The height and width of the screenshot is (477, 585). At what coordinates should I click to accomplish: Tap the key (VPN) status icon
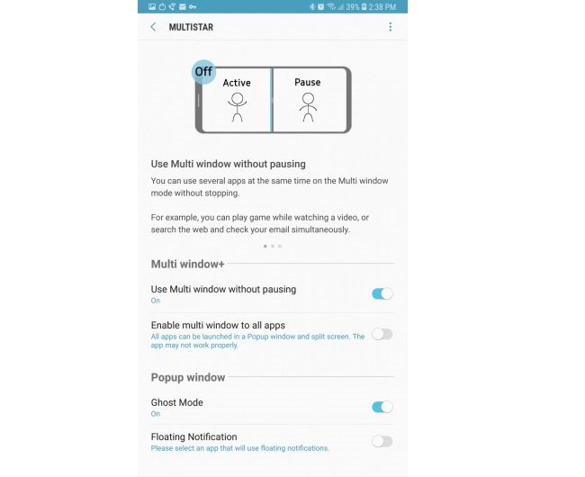[x=193, y=6]
